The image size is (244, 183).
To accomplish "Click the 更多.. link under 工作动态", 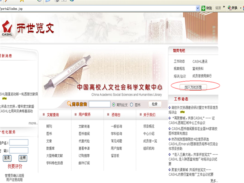I will (x=214, y=181).
